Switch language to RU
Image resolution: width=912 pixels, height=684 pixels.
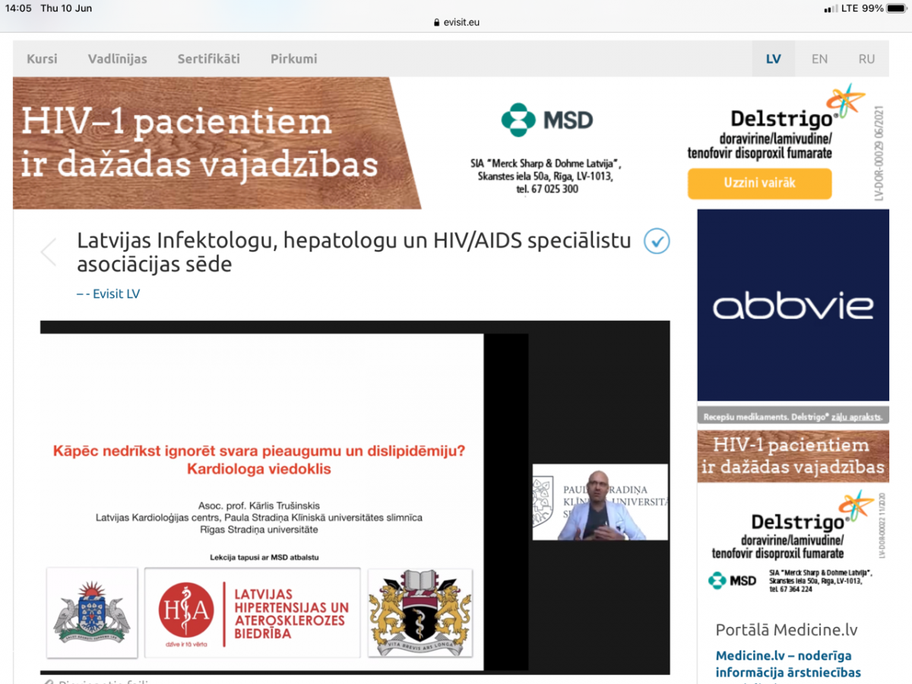tap(866, 59)
